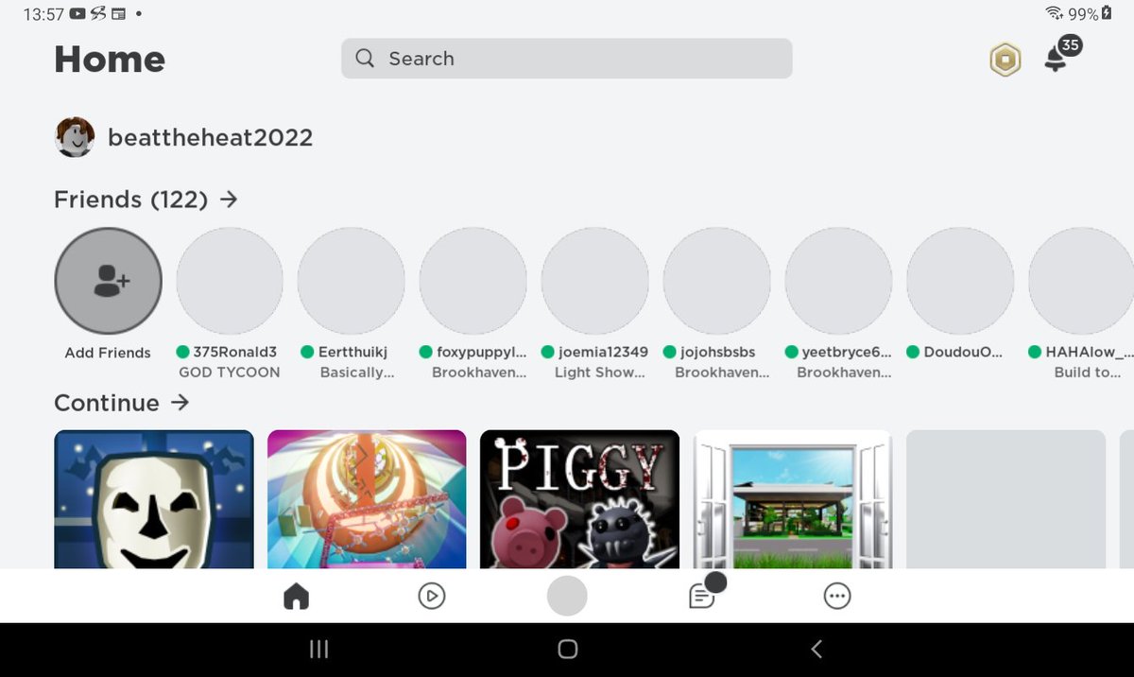This screenshot has width=1134, height=677.
Task: Tap the Android back button
Action: coord(816,649)
